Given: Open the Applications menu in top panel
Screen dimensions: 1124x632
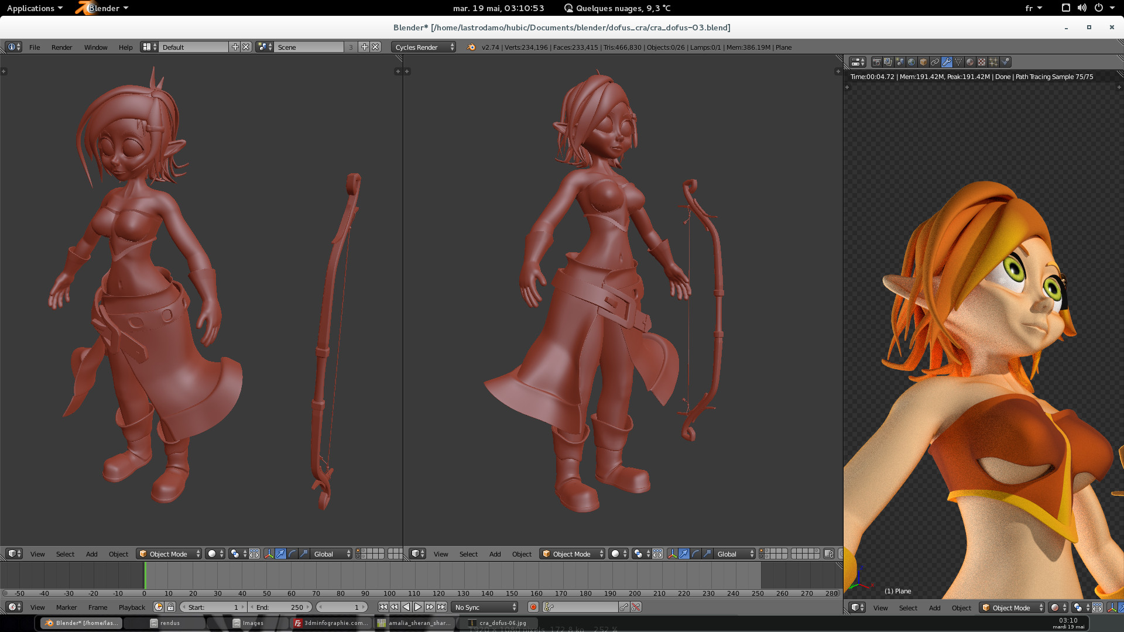Looking at the screenshot, I should pyautogui.click(x=35, y=8).
